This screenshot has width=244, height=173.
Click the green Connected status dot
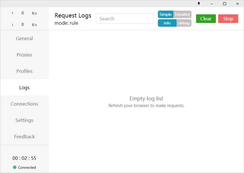point(15,167)
